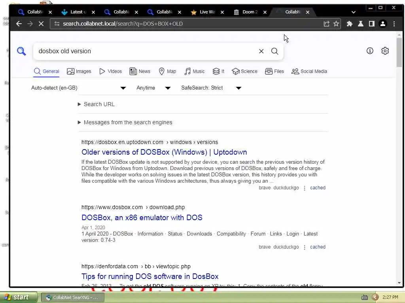
Task: Expand Messages from the search engines
Action: (x=125, y=122)
